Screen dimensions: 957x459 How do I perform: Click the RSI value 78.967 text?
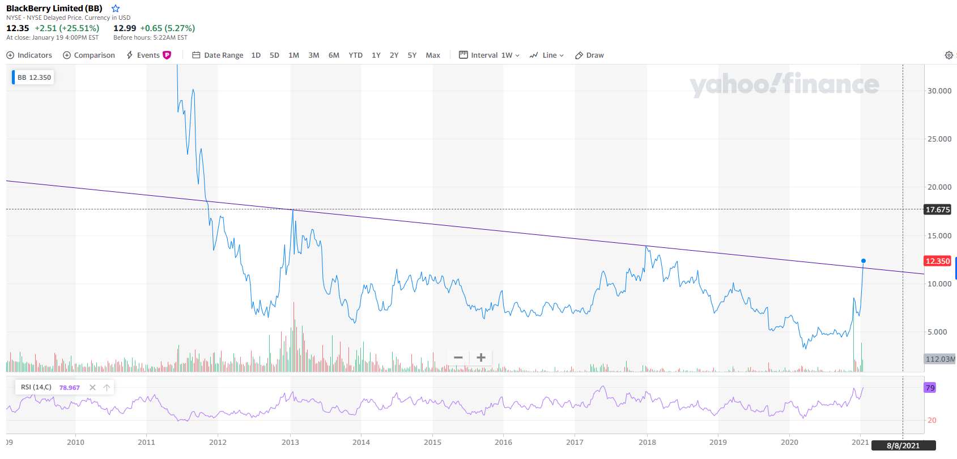pos(70,388)
